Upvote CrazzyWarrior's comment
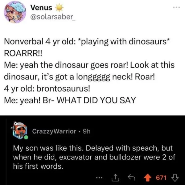 point(148,178)
